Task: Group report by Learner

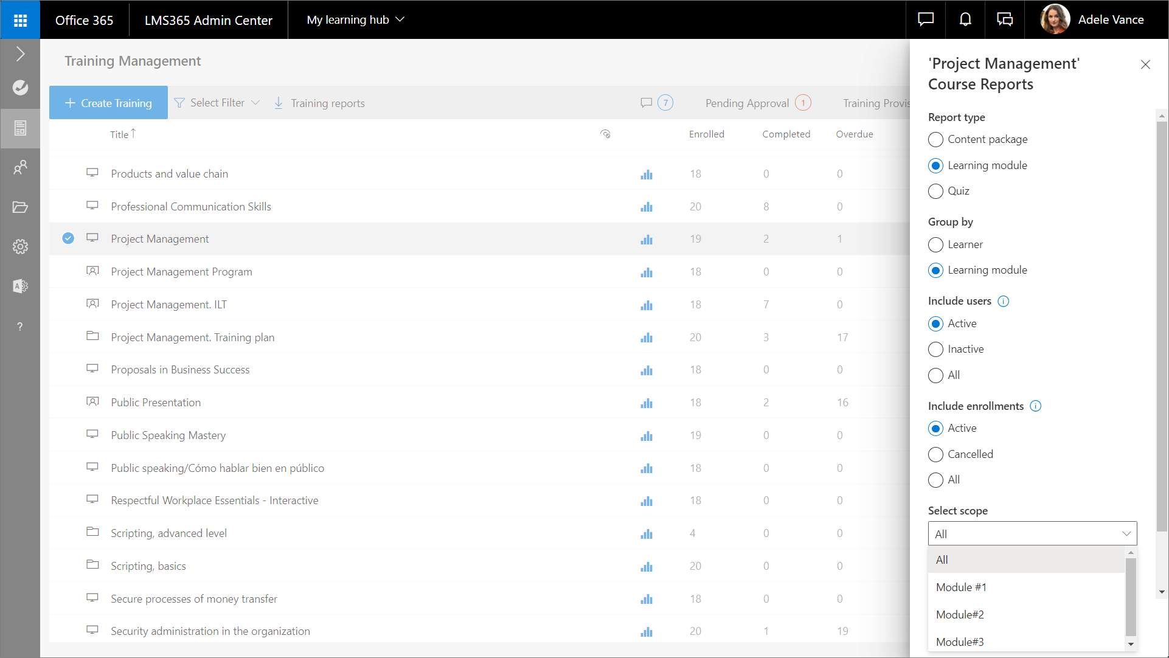Action: [935, 245]
